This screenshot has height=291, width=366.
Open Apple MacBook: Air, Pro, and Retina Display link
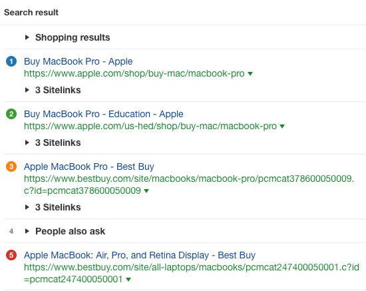click(x=140, y=255)
